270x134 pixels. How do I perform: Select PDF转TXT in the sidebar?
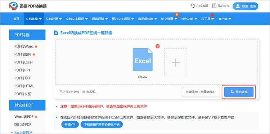click(x=22, y=78)
